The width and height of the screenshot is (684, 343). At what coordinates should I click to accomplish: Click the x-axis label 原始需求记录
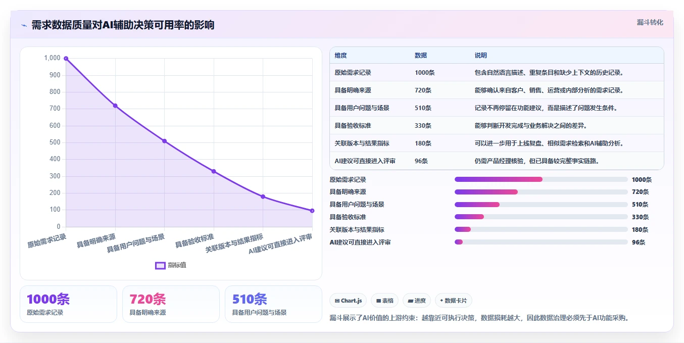click(x=46, y=241)
